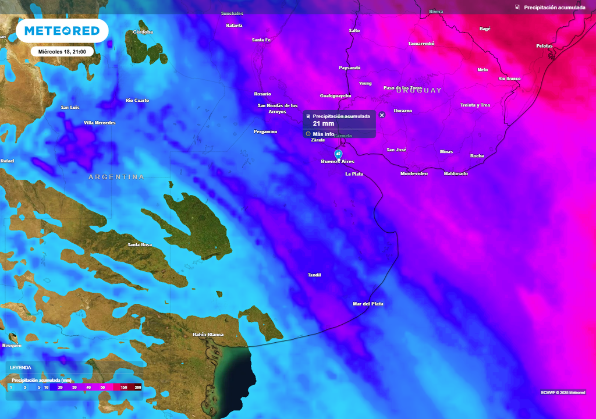Click the Miércoles 18, 21:00 date pill
The image size is (596, 419).
tap(62, 52)
